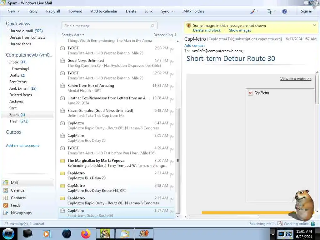Flag the Eliezer Gonzalez 9:48 AM message

tap(172, 112)
